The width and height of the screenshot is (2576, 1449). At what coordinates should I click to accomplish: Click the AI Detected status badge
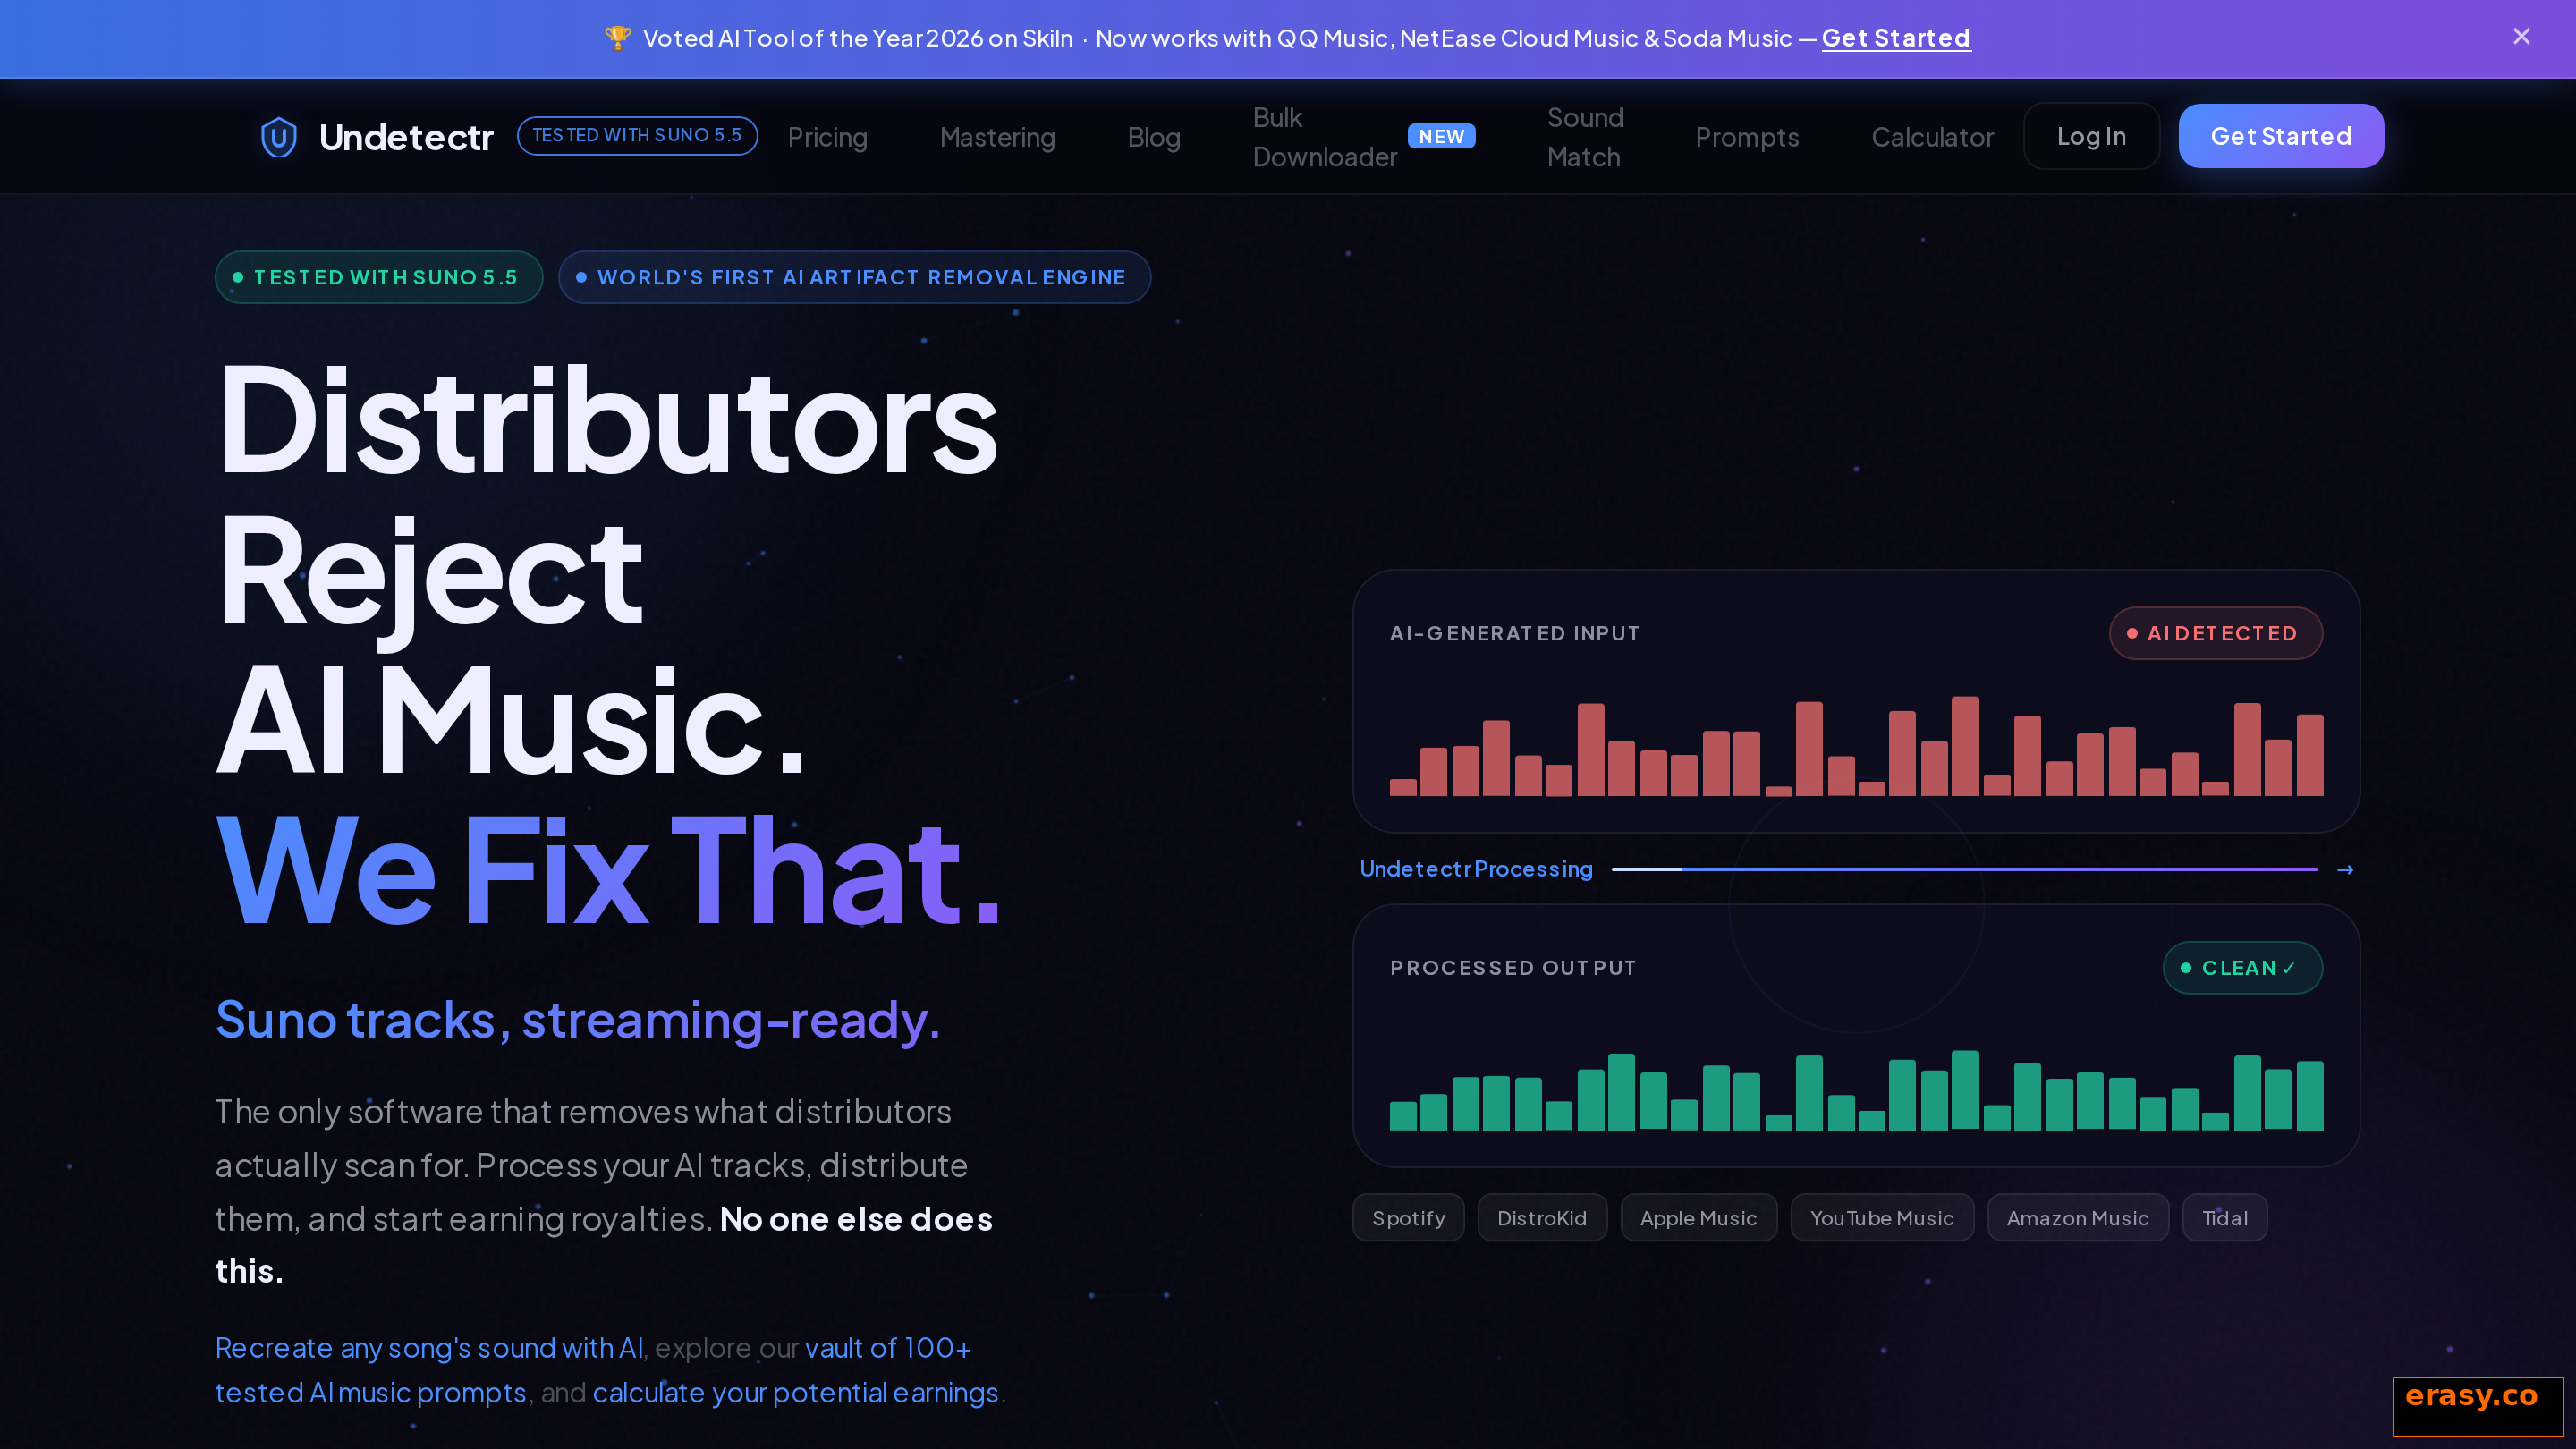click(x=2215, y=633)
